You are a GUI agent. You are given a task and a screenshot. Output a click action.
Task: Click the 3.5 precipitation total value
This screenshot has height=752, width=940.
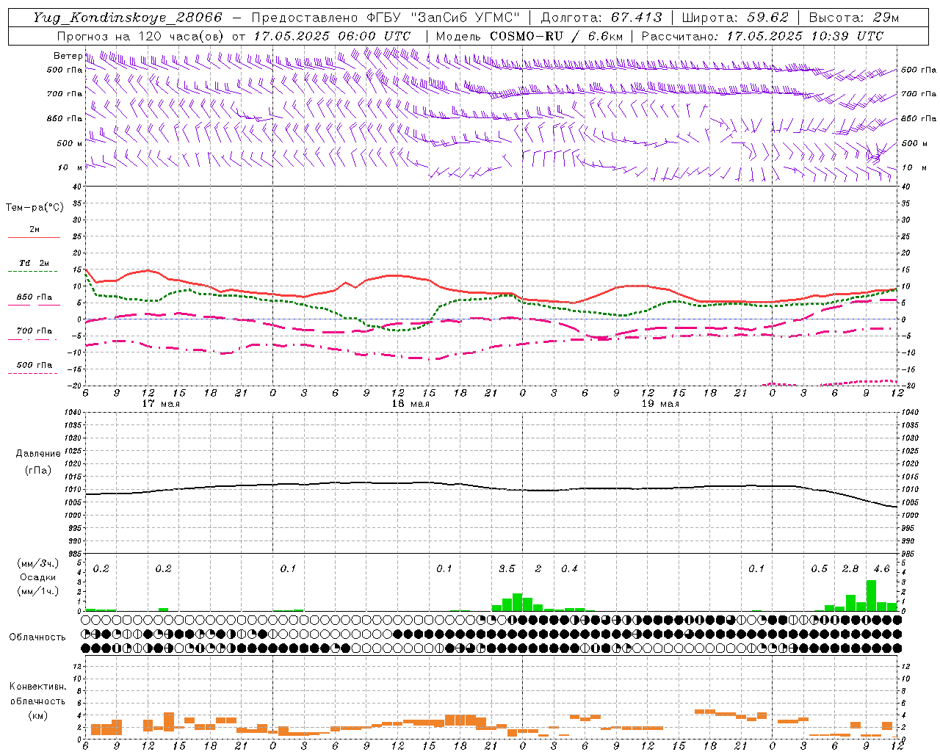[x=507, y=569]
